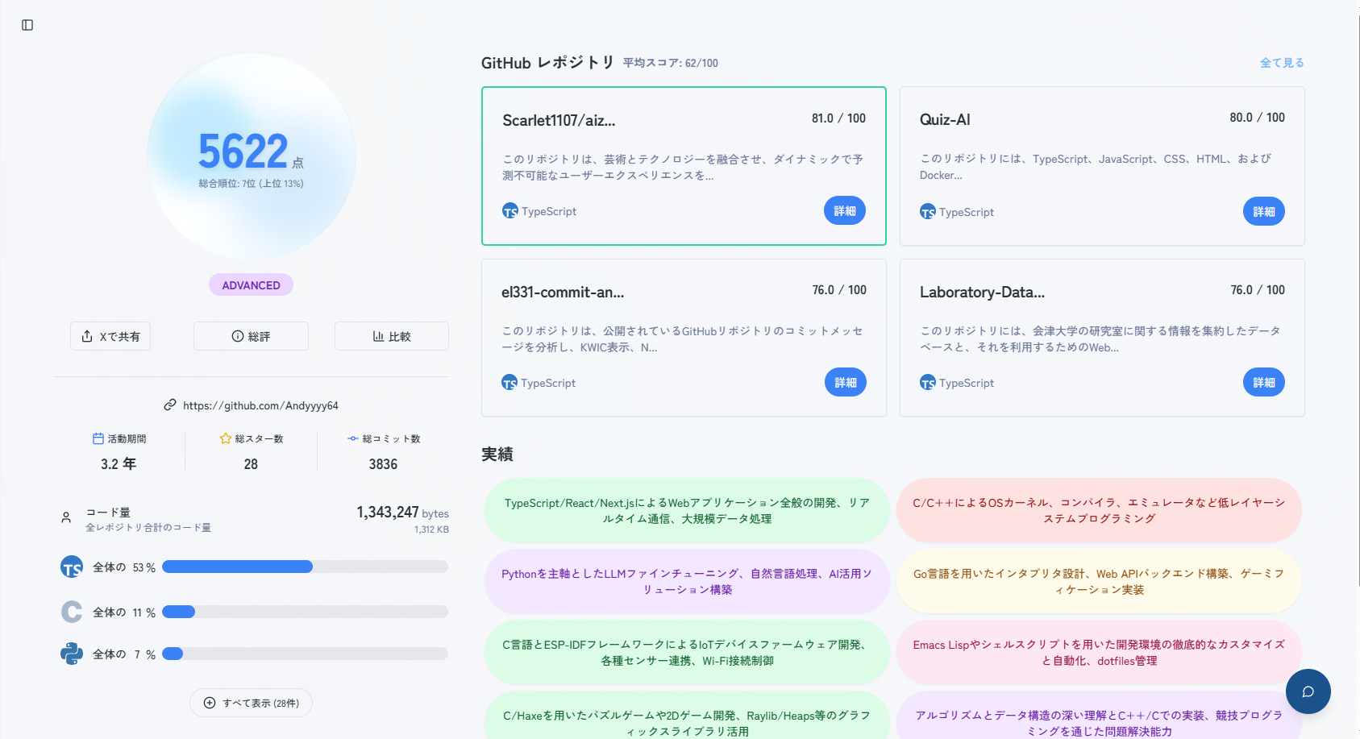Select the Quiz-AI repository title
The width and height of the screenshot is (1360, 739).
tap(945, 120)
